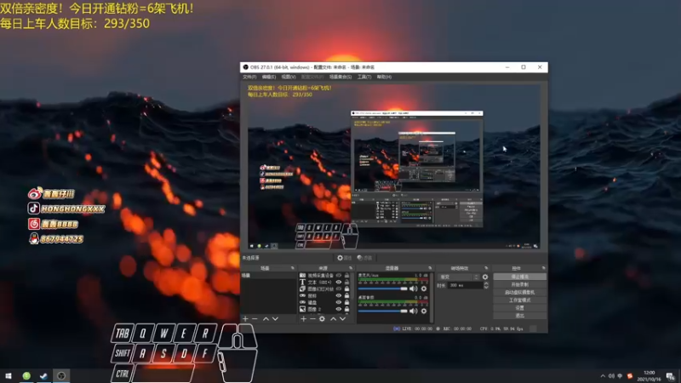Image resolution: width=681 pixels, height=383 pixels.
Task: Pop out the Audio Mixer dock
Action: click(430, 268)
